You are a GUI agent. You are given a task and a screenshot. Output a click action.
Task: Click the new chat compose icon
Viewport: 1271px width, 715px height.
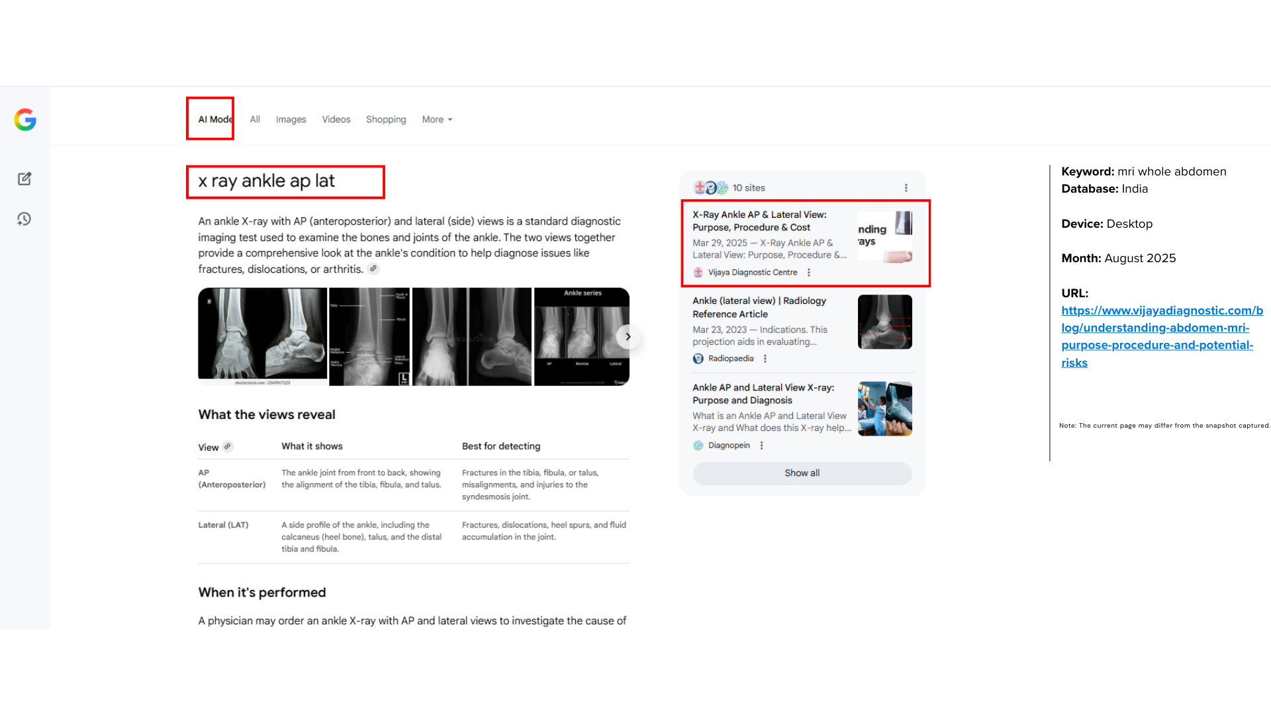(24, 179)
